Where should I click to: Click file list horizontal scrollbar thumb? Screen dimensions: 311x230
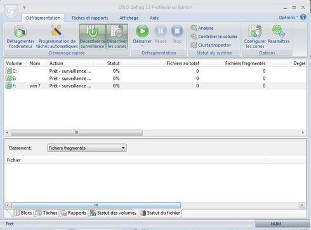[96, 205]
